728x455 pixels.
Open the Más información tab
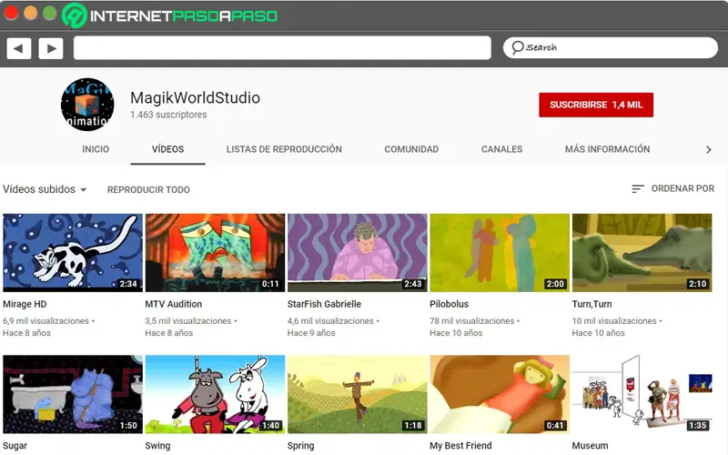pos(607,149)
